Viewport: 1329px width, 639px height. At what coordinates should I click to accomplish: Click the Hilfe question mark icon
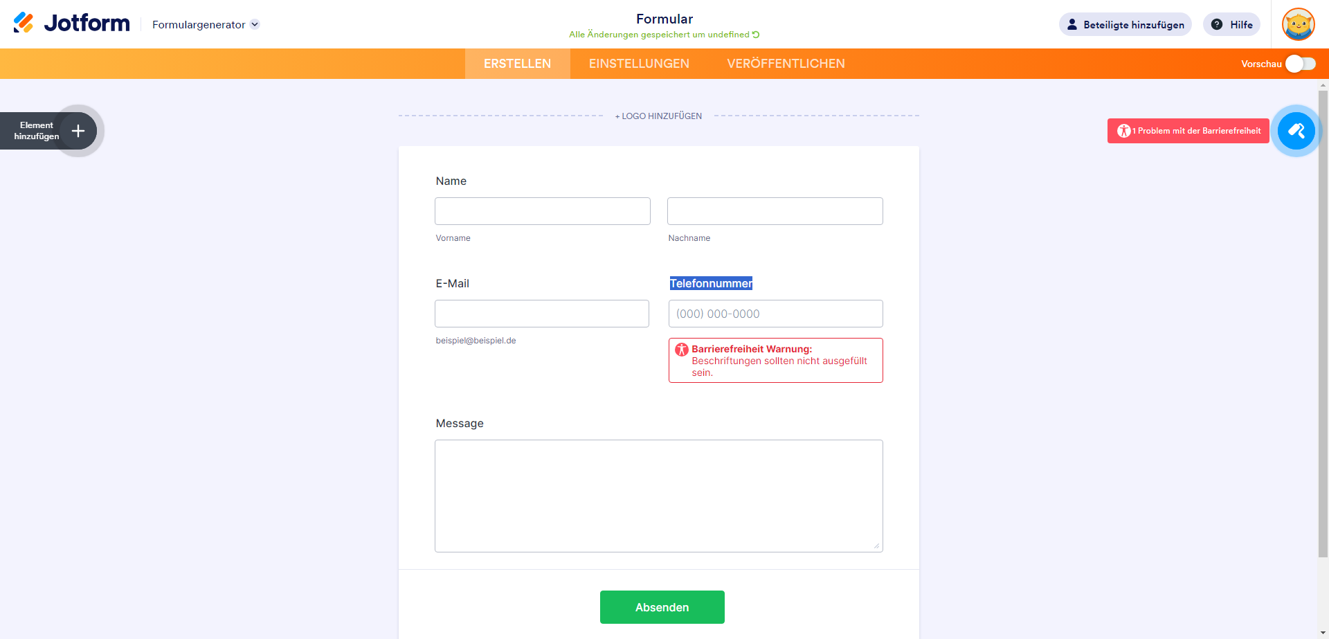click(1216, 24)
